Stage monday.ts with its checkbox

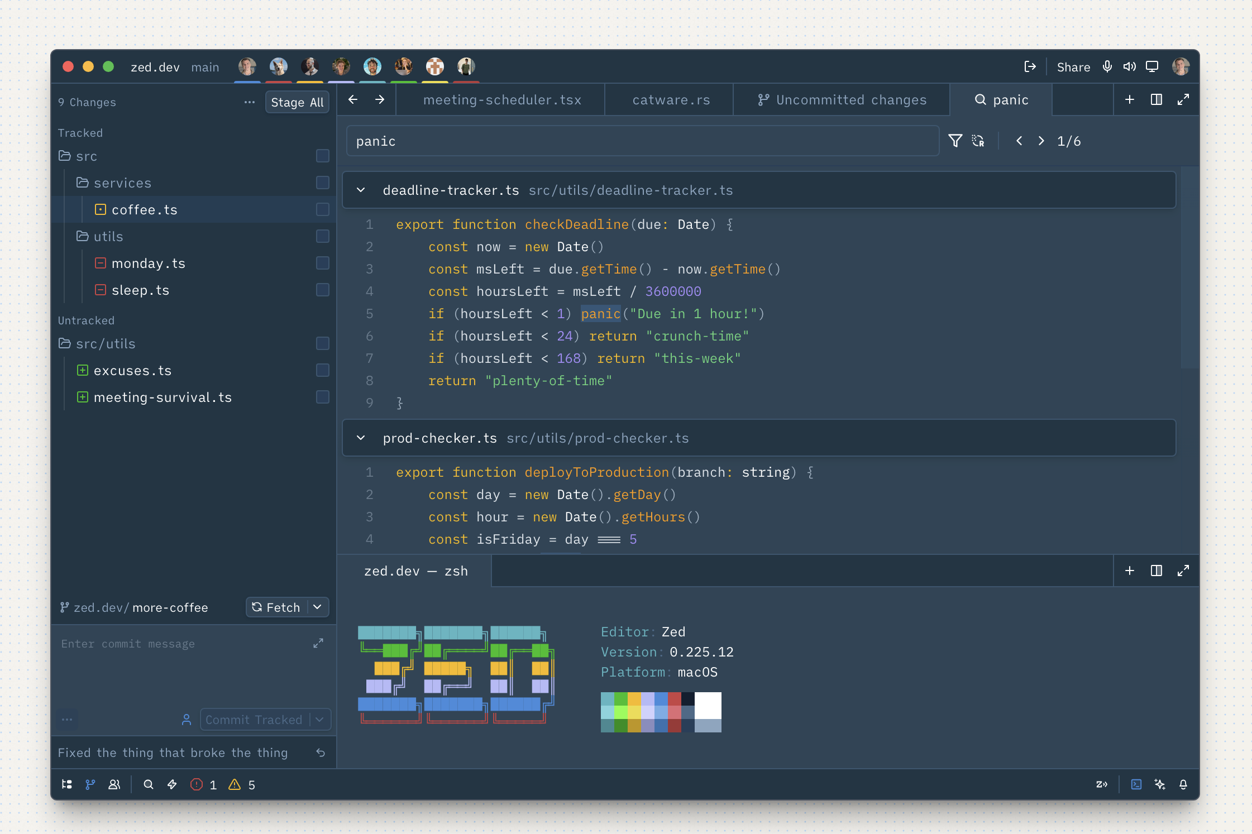pyautogui.click(x=323, y=263)
